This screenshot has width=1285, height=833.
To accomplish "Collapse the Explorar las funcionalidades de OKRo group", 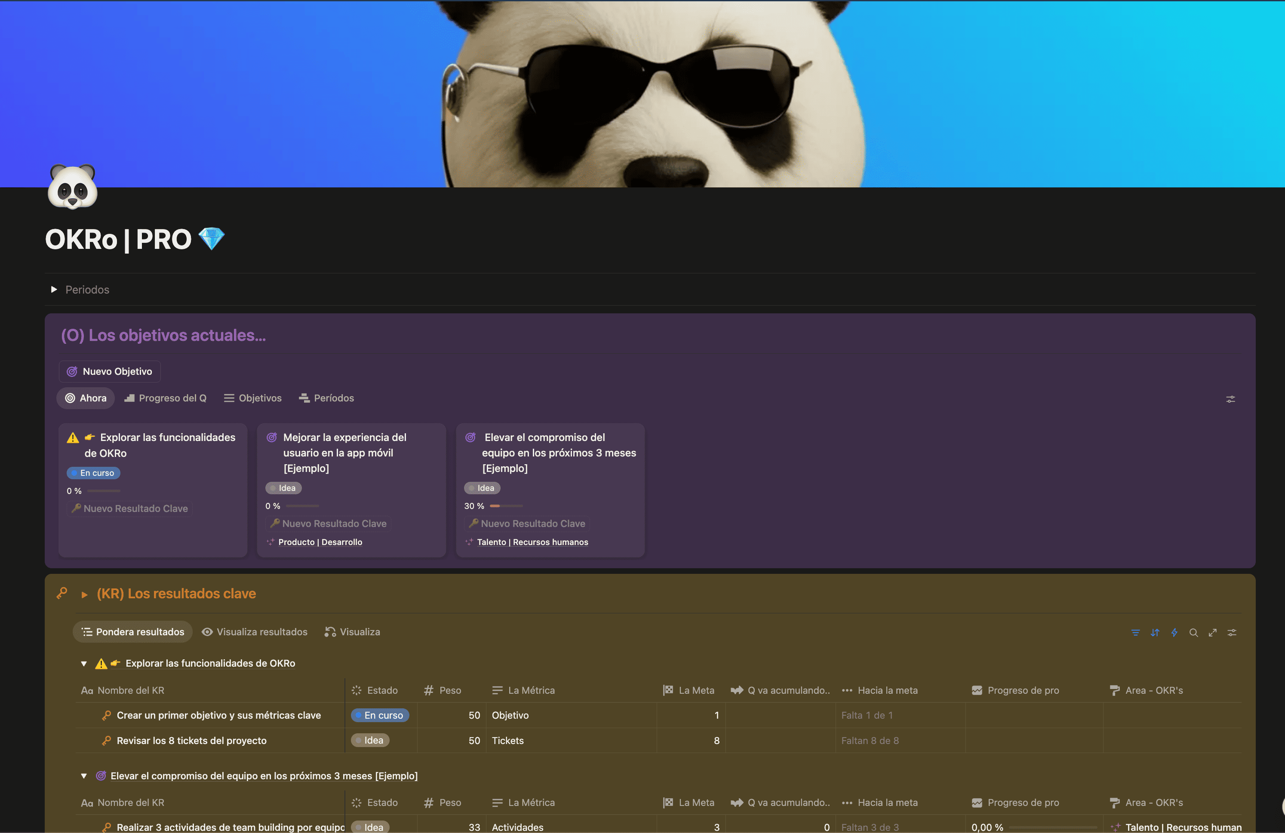I will pos(84,664).
